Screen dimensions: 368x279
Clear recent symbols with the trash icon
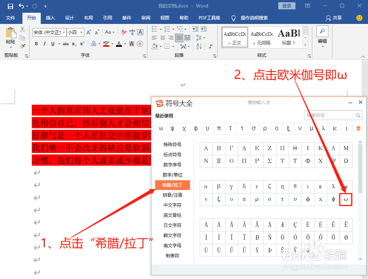[x=358, y=128]
